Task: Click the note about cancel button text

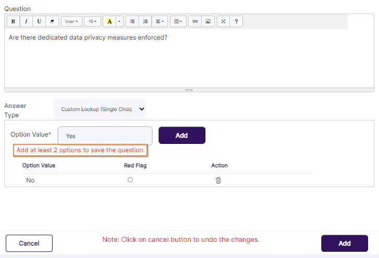Action: coord(181,240)
